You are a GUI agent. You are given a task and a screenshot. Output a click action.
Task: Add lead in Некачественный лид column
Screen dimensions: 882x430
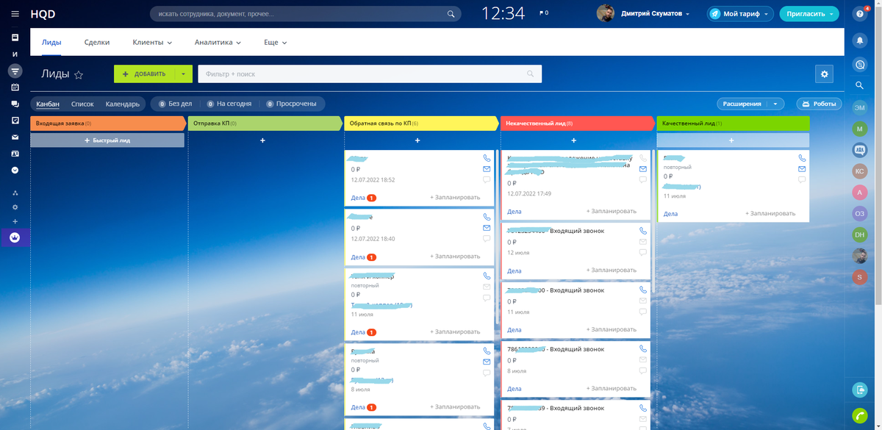[x=574, y=140]
